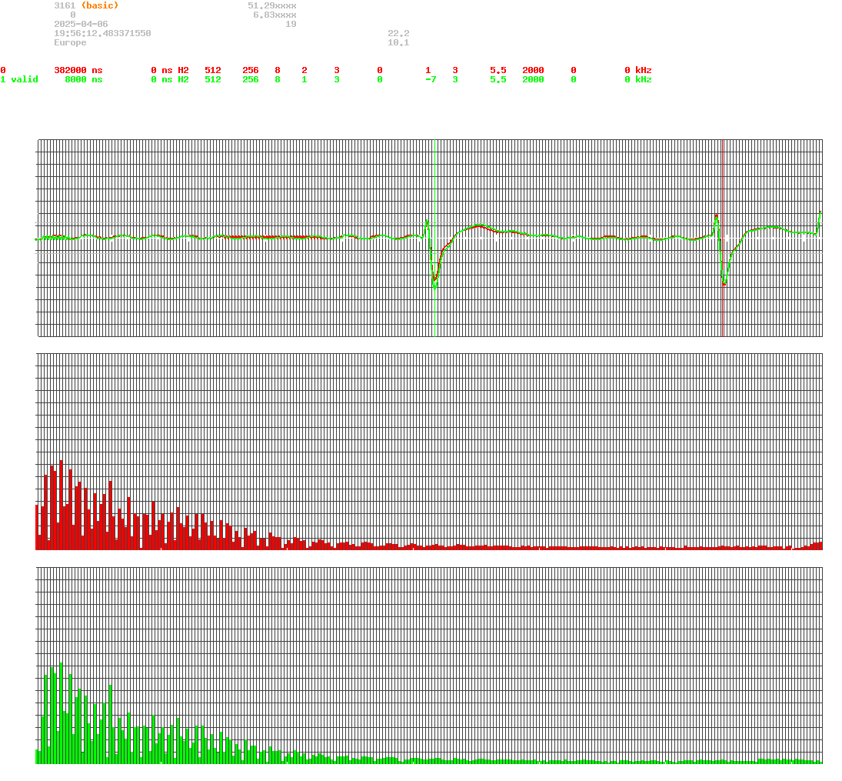Click the green 8000 ns value

[x=84, y=79]
